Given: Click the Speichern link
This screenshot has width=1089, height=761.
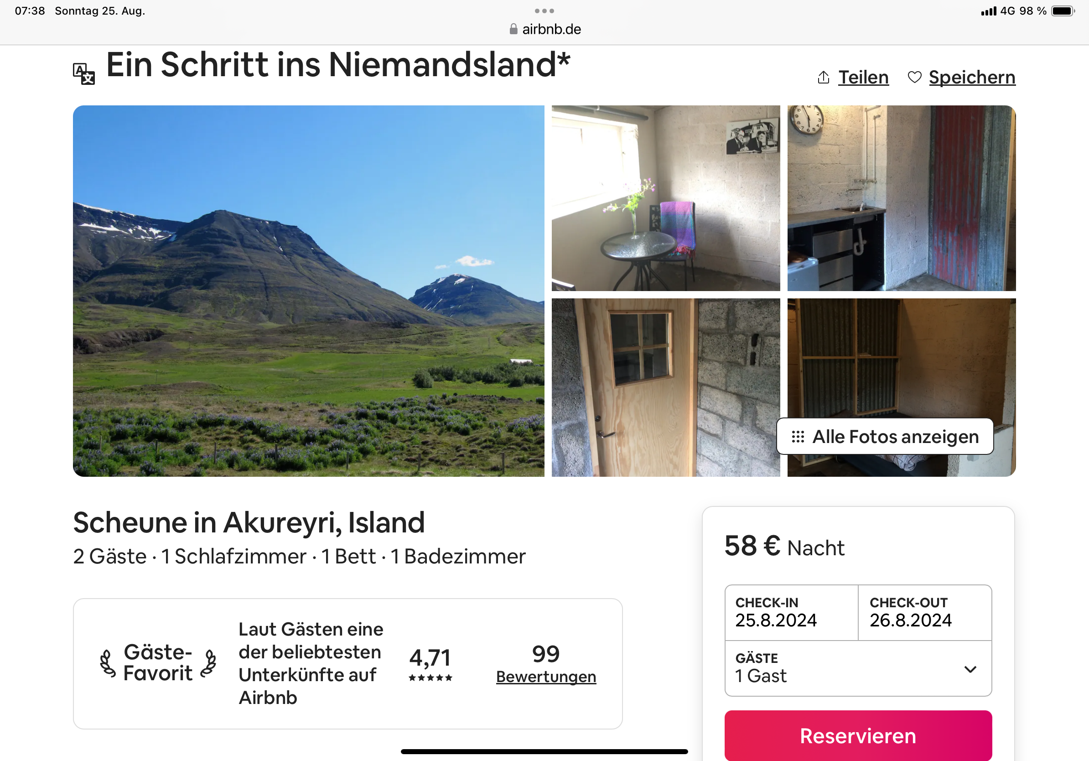Looking at the screenshot, I should 972,78.
